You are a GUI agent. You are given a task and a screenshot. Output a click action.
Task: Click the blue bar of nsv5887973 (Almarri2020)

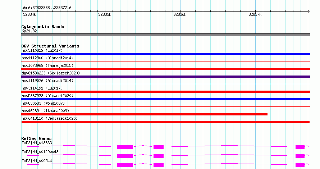(165, 99)
